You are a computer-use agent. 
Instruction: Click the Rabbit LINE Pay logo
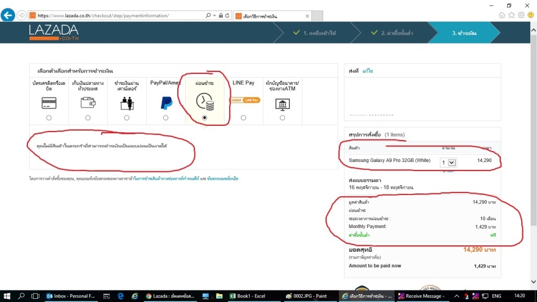tap(244, 100)
